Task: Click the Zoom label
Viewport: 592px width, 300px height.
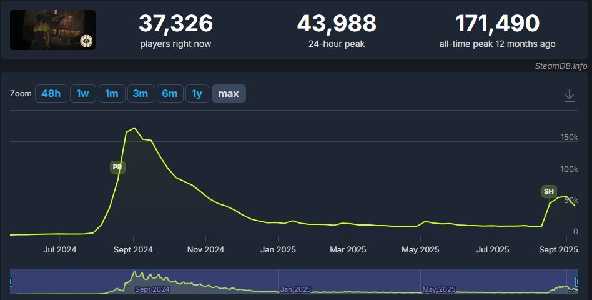Action: (21, 94)
